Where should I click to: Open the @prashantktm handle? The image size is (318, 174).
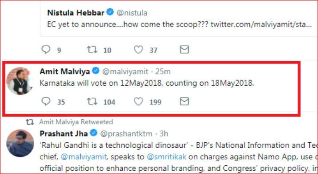click(x=126, y=134)
